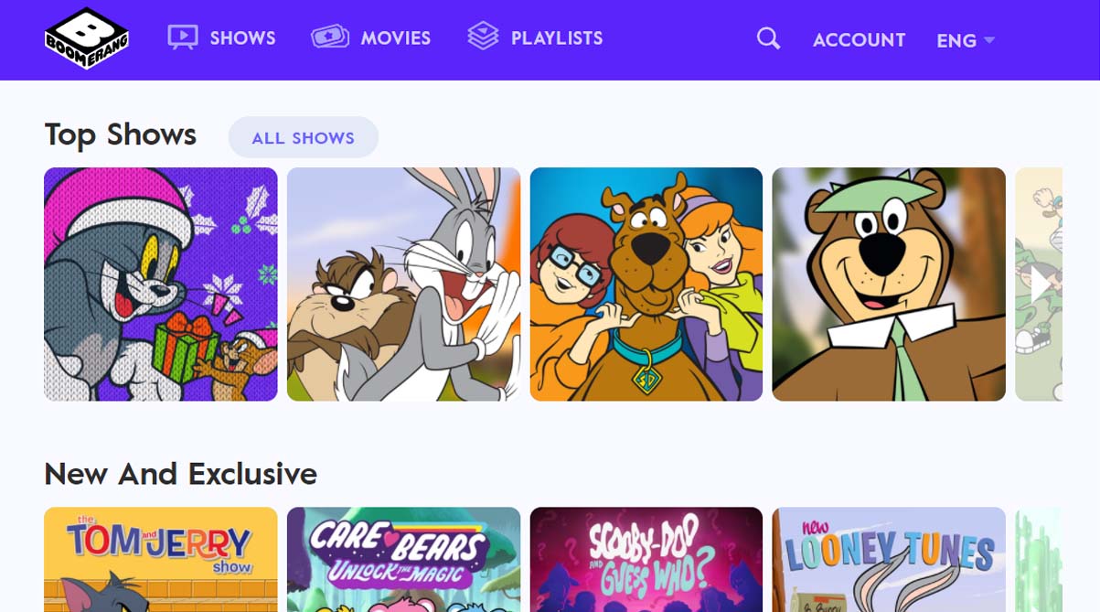Open the New Looney Tunes card

889,560
